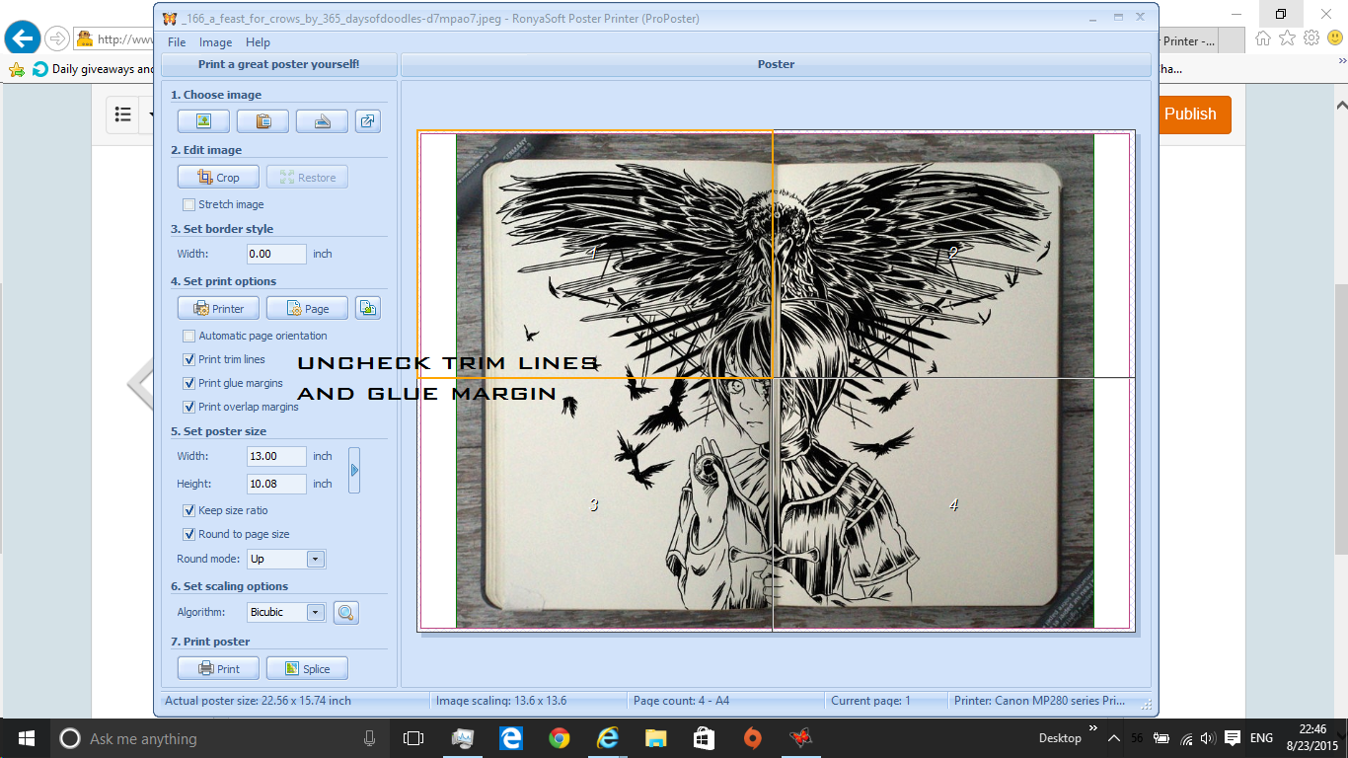Toggle Stretch image checkbox
The image size is (1348, 758).
(189, 204)
